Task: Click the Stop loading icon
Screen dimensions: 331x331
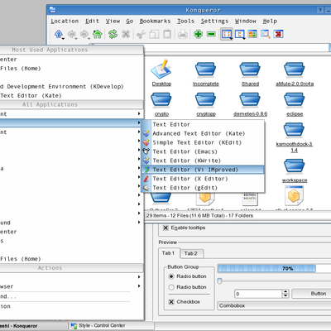Action: click(x=126, y=34)
